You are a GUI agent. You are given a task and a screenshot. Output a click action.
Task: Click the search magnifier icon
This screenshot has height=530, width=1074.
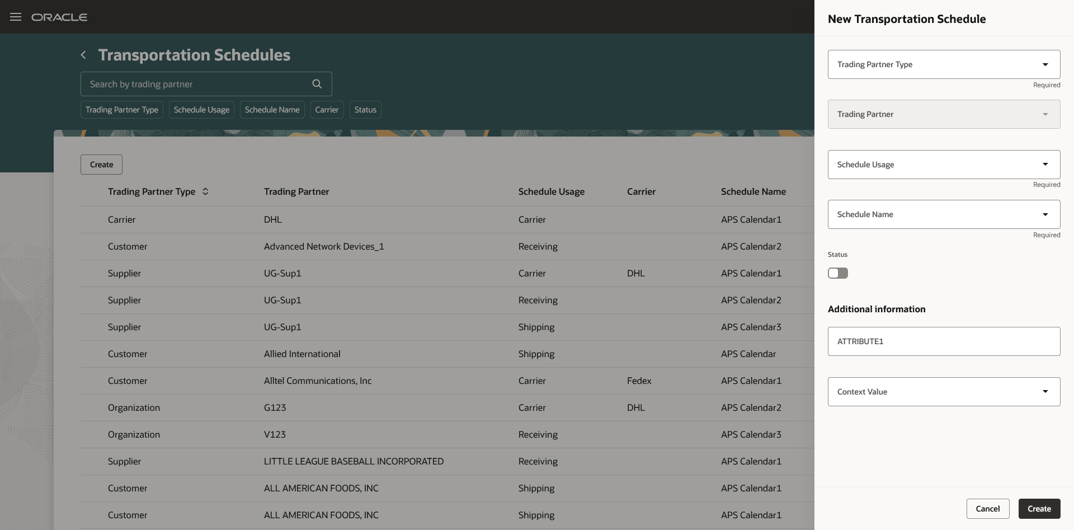pyautogui.click(x=317, y=83)
